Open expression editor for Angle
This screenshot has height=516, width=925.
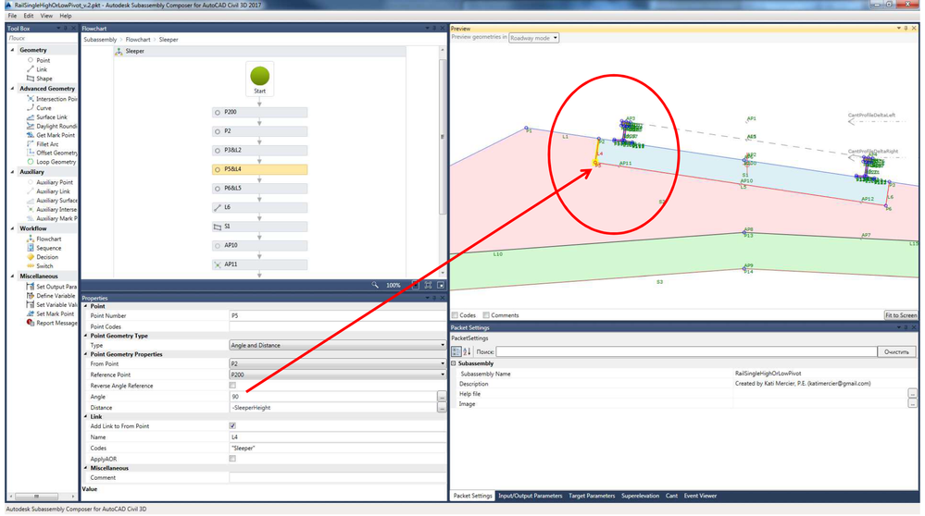pos(442,397)
